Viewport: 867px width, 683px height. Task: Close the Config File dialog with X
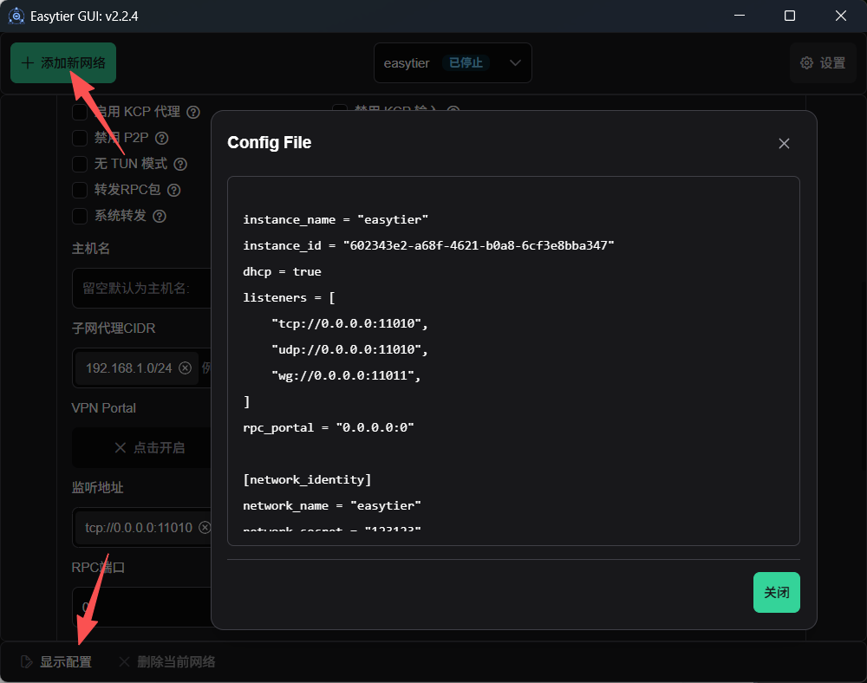tap(784, 144)
